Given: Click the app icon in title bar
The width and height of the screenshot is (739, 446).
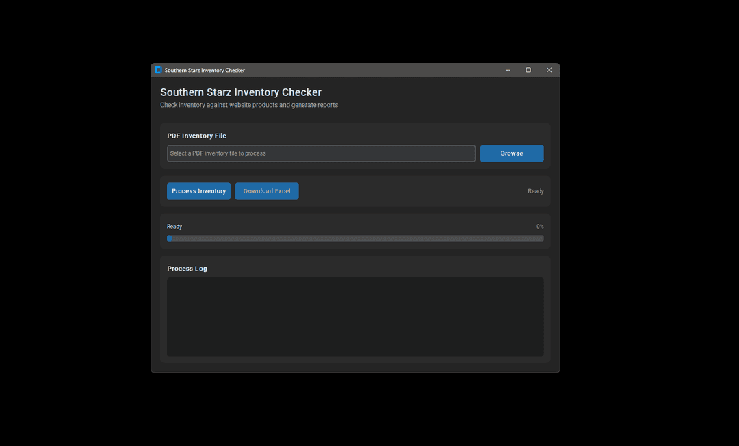Looking at the screenshot, I should point(158,70).
